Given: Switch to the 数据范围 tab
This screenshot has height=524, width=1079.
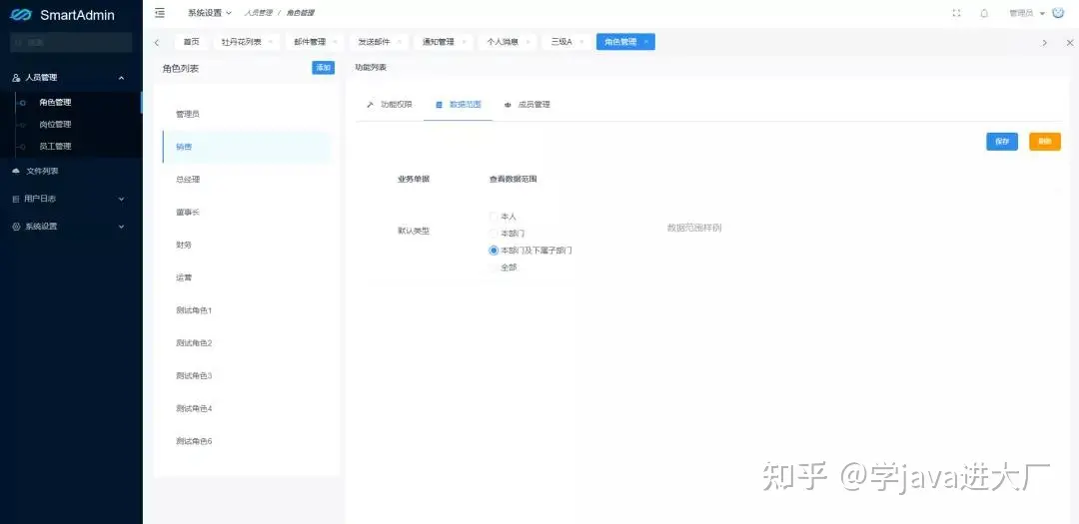Looking at the screenshot, I should point(459,105).
